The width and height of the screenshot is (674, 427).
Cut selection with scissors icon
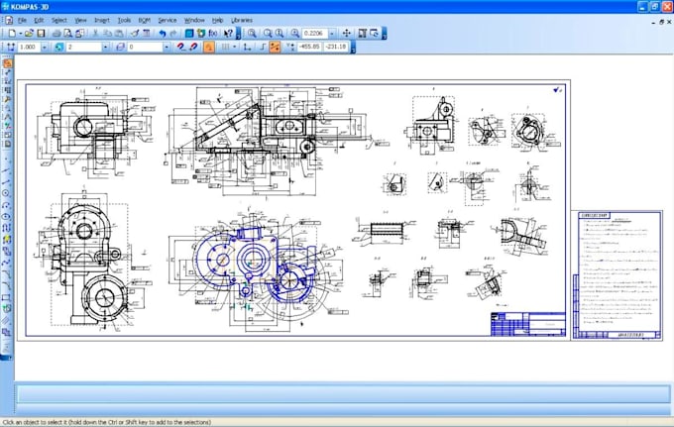pos(95,33)
